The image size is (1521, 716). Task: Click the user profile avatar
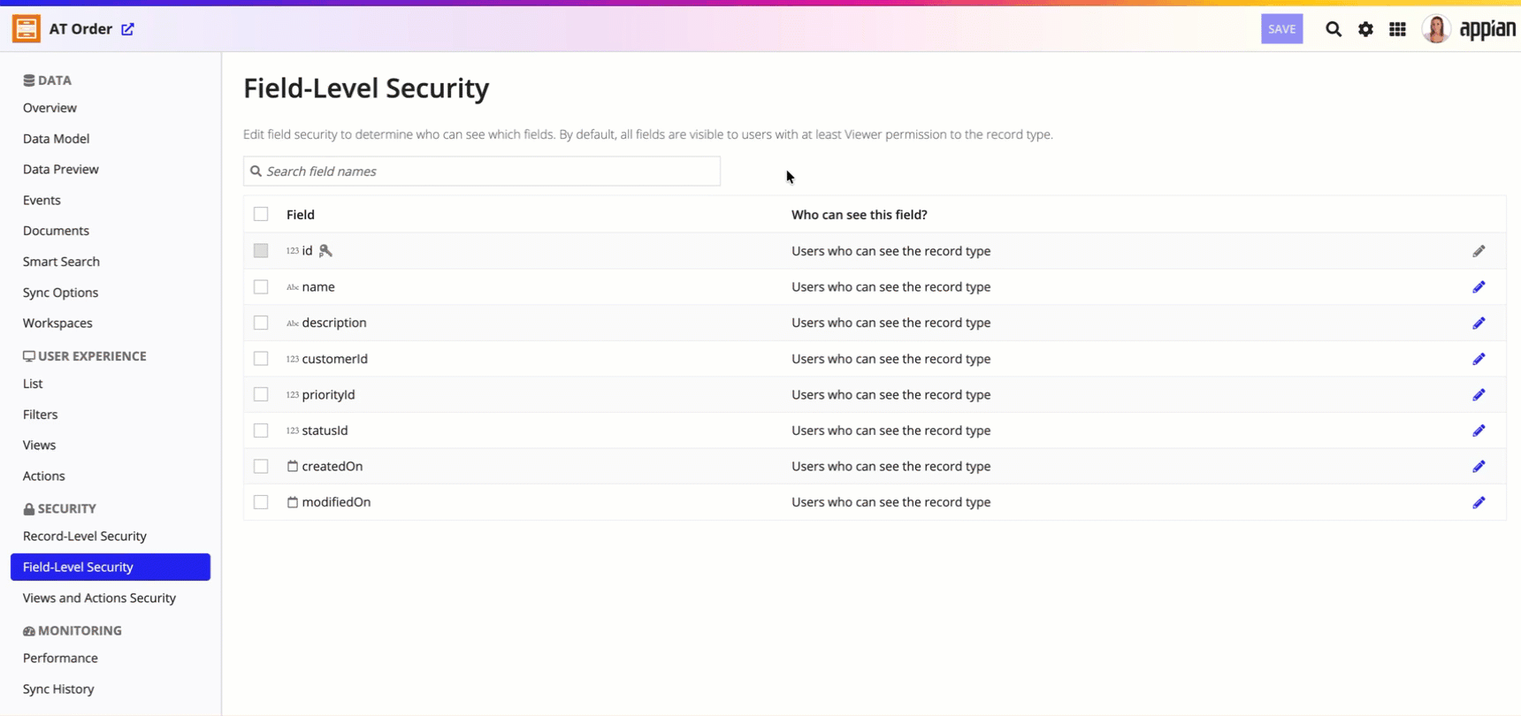click(x=1436, y=29)
